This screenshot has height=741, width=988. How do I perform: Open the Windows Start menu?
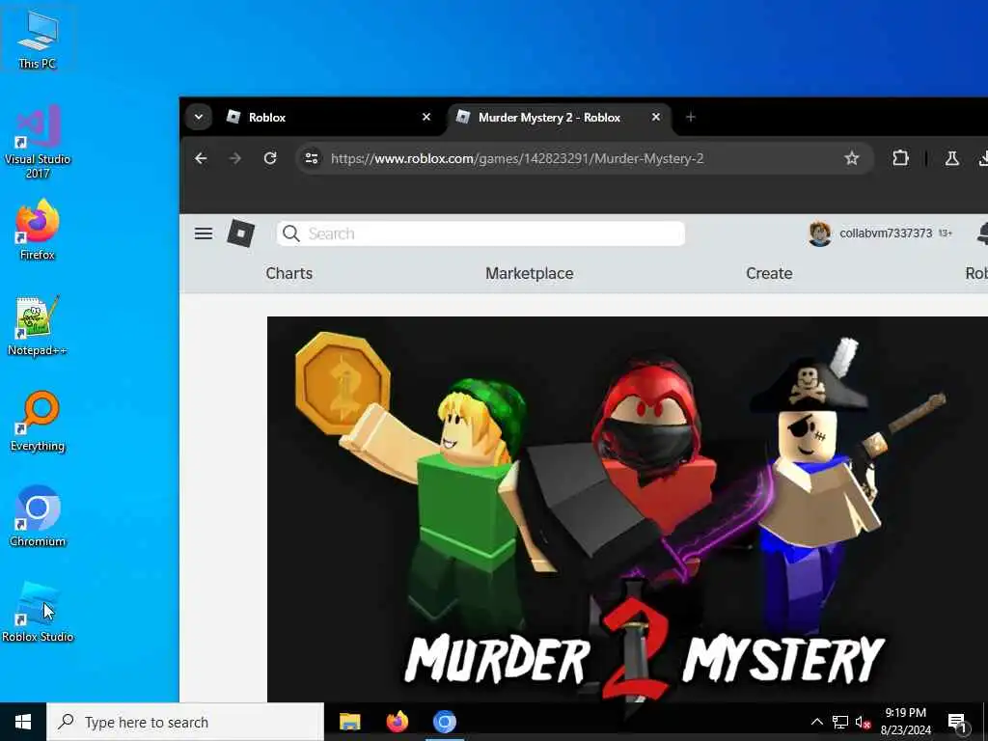(23, 722)
